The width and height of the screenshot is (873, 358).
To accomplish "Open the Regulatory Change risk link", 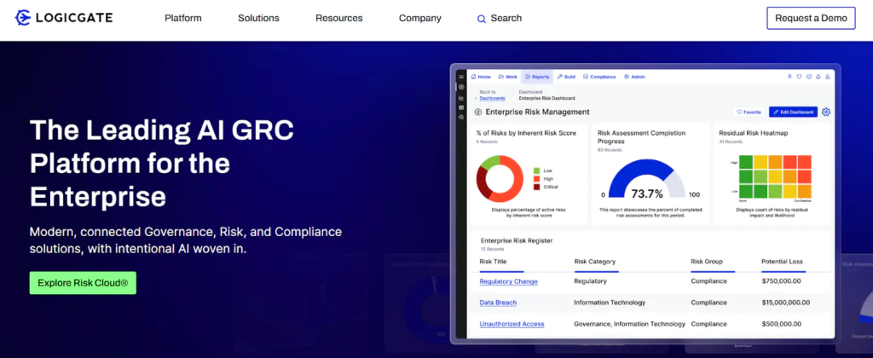I will click(x=508, y=282).
